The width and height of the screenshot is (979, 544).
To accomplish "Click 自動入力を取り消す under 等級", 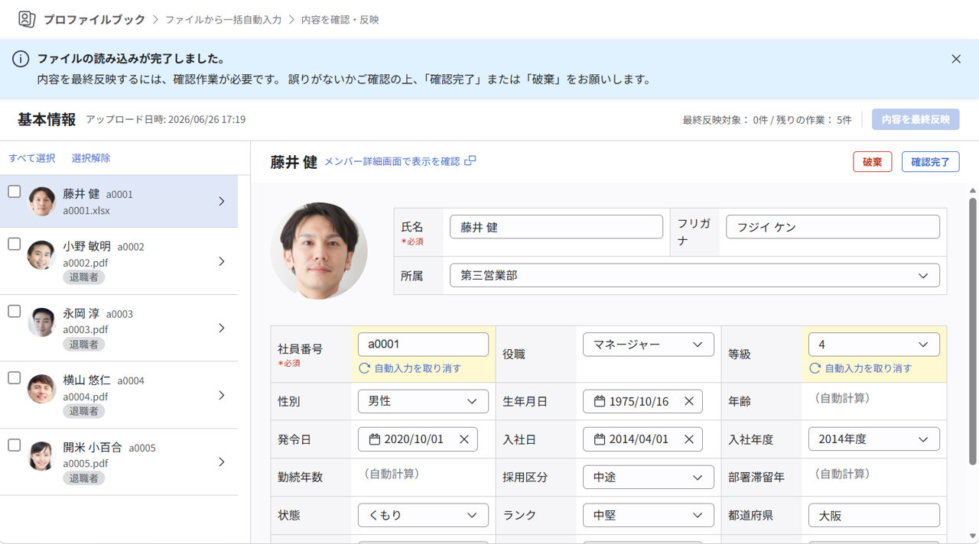I will point(868,368).
